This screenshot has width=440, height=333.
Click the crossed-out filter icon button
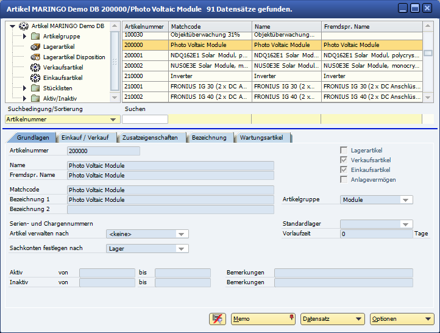point(217,319)
